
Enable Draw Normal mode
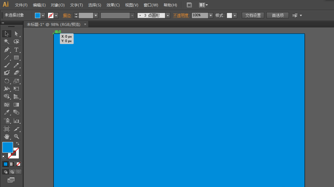pyautogui.click(x=6, y=172)
